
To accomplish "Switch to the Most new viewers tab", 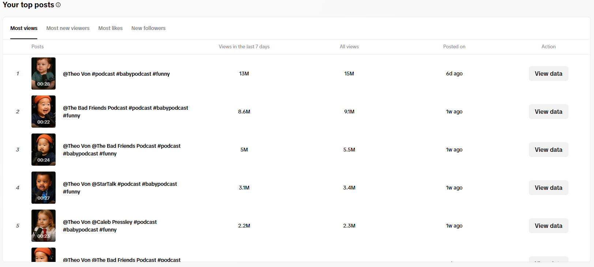I will tap(68, 28).
